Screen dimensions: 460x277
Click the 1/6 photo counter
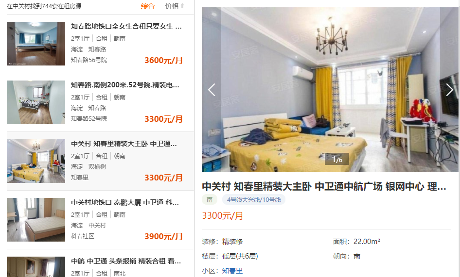[x=337, y=159]
